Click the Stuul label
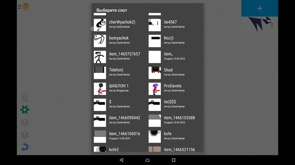The height and width of the screenshot is (165, 295). click(168, 70)
